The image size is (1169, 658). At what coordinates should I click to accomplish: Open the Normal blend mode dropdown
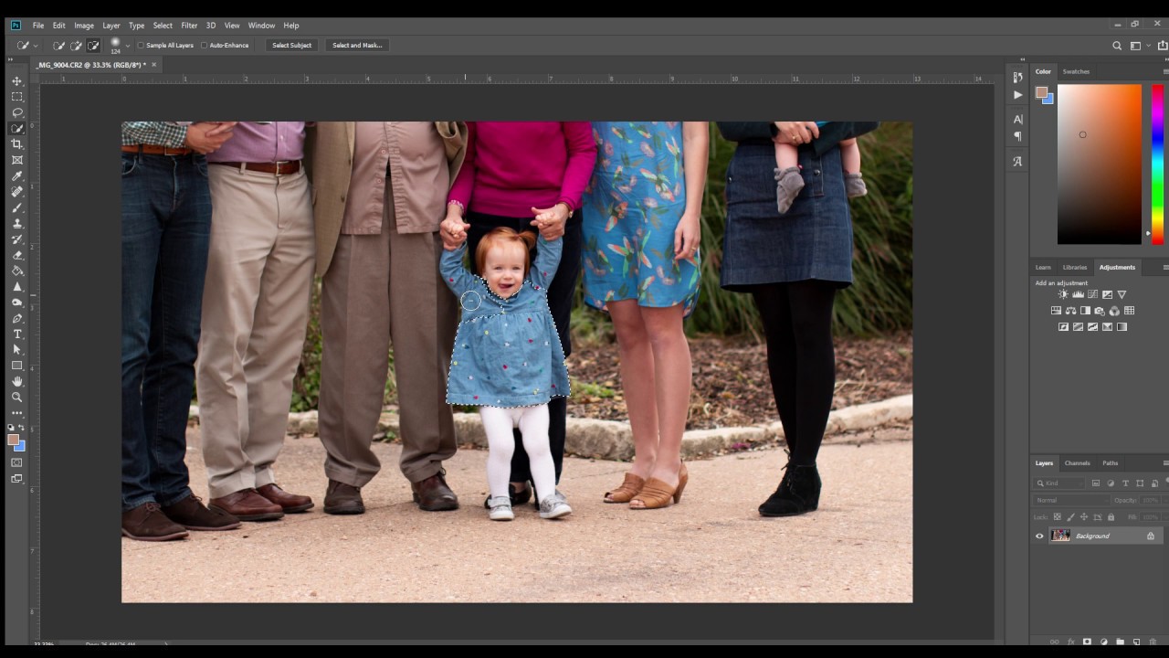point(1070,500)
